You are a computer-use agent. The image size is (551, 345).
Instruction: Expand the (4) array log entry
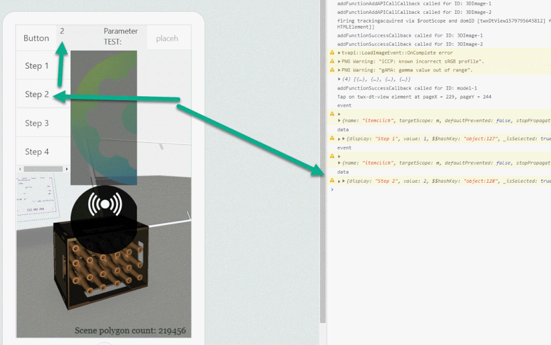tap(339, 79)
